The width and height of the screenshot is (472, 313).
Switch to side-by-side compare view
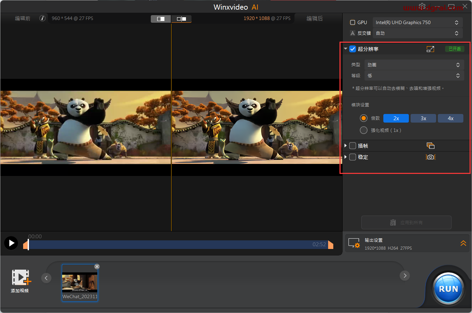[181, 19]
